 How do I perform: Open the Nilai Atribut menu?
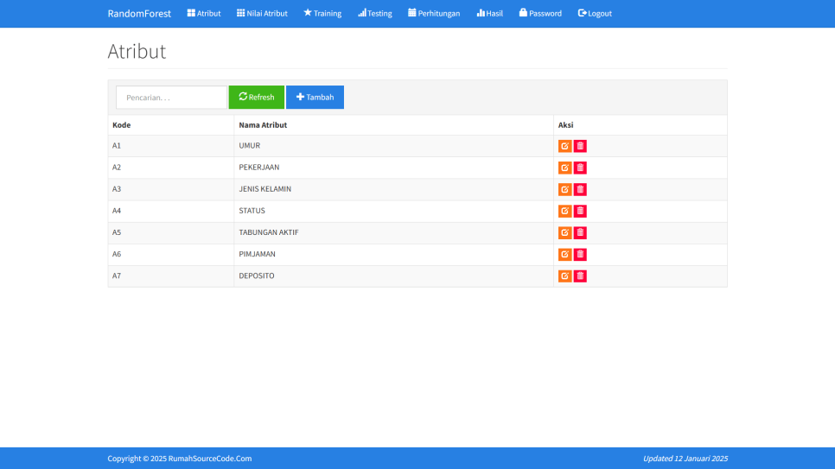262,14
